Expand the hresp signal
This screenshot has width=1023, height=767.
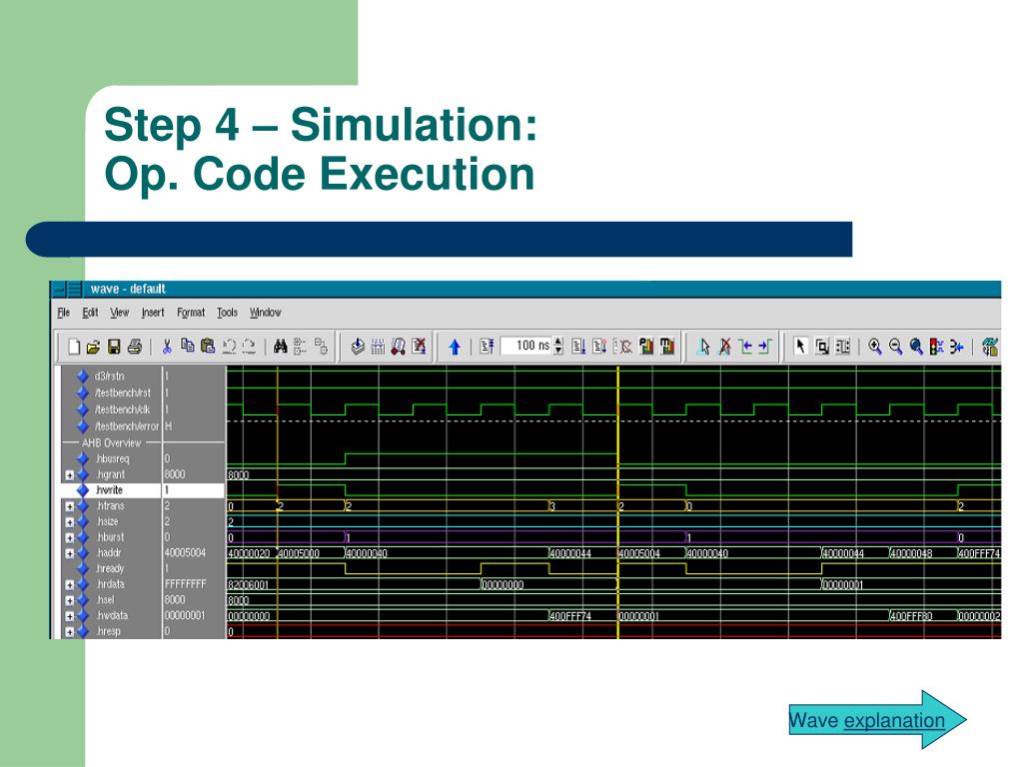click(x=70, y=631)
